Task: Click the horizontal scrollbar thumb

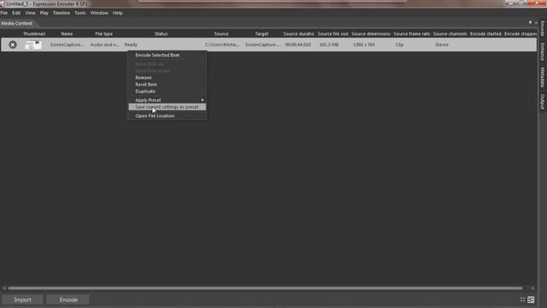Action: (265, 288)
